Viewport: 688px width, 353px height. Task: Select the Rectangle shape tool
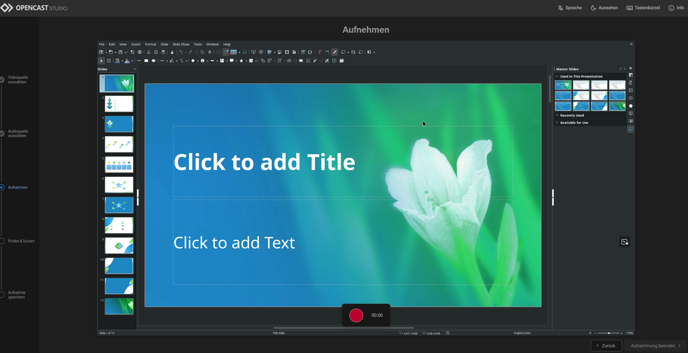pos(146,61)
